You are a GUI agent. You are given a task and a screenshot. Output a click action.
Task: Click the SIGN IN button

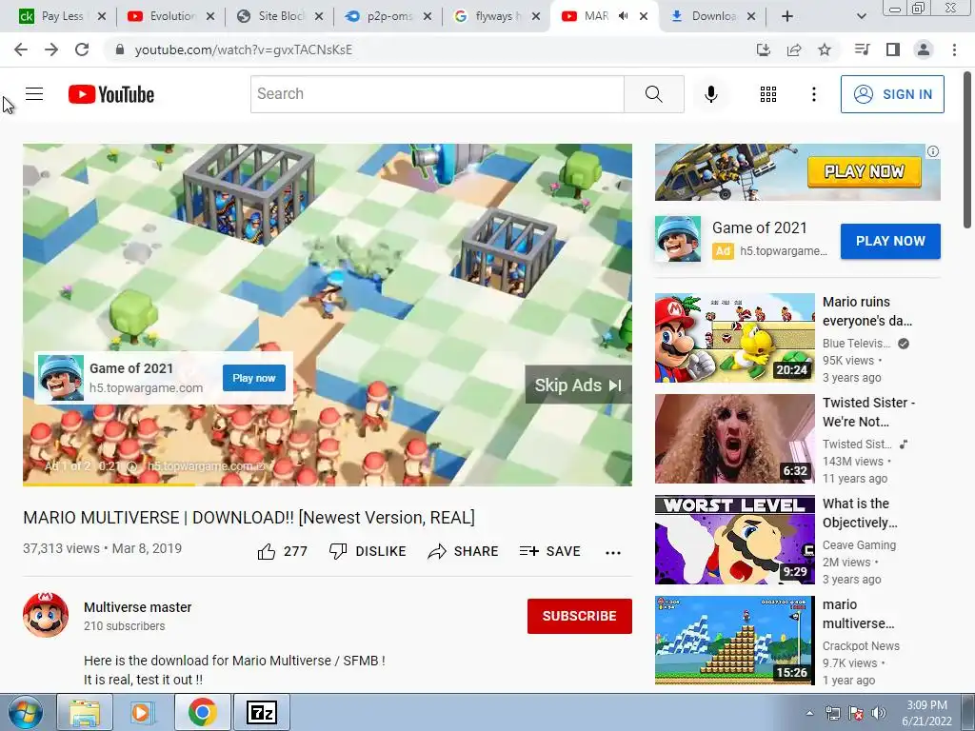click(892, 94)
